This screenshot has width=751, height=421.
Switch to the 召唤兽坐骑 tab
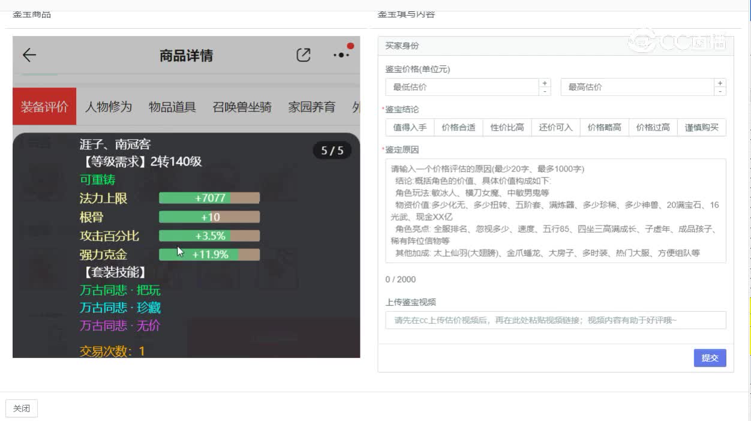pyautogui.click(x=242, y=107)
